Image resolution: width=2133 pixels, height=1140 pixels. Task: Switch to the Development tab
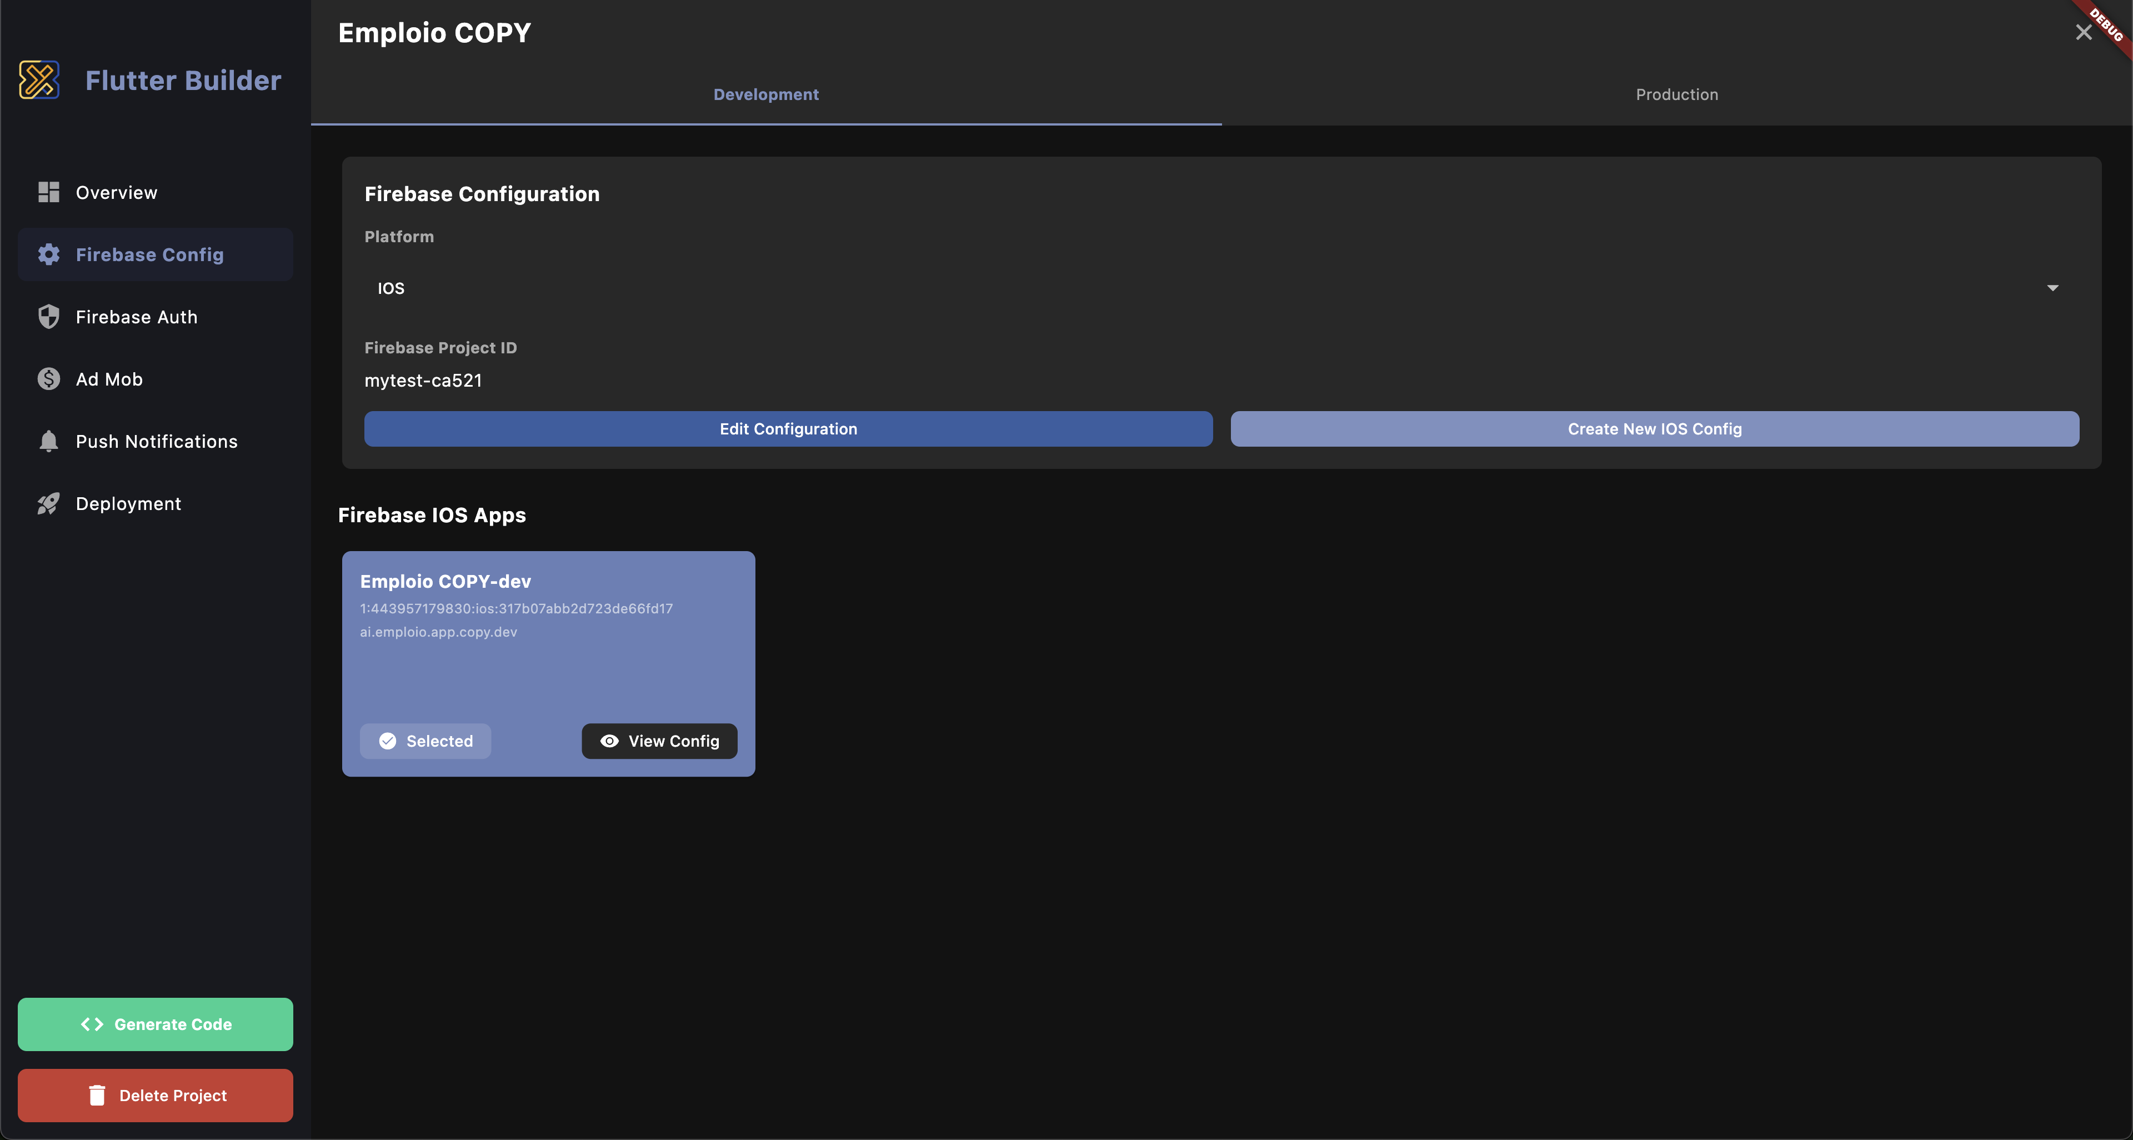point(766,94)
